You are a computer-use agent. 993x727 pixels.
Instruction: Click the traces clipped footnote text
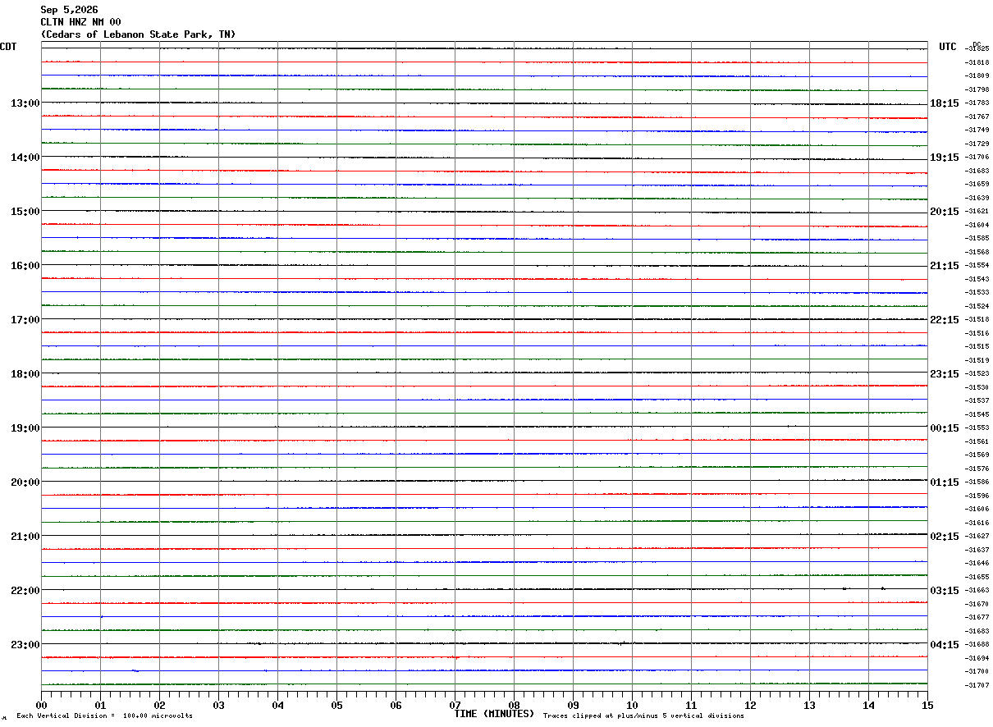coord(643,716)
